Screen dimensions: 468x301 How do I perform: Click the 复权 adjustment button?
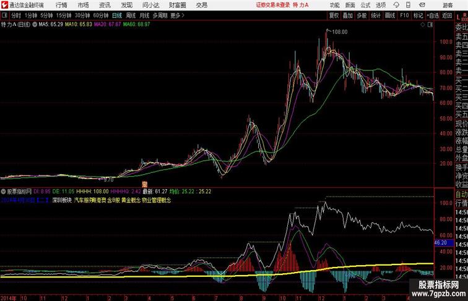tap(334, 15)
